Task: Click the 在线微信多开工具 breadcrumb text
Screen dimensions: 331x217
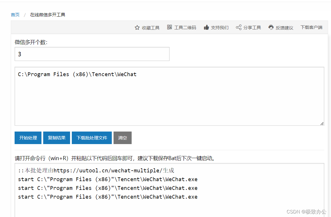Action: [48, 15]
